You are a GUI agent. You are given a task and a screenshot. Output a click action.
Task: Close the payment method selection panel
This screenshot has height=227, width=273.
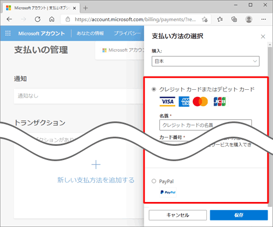[x=263, y=36]
